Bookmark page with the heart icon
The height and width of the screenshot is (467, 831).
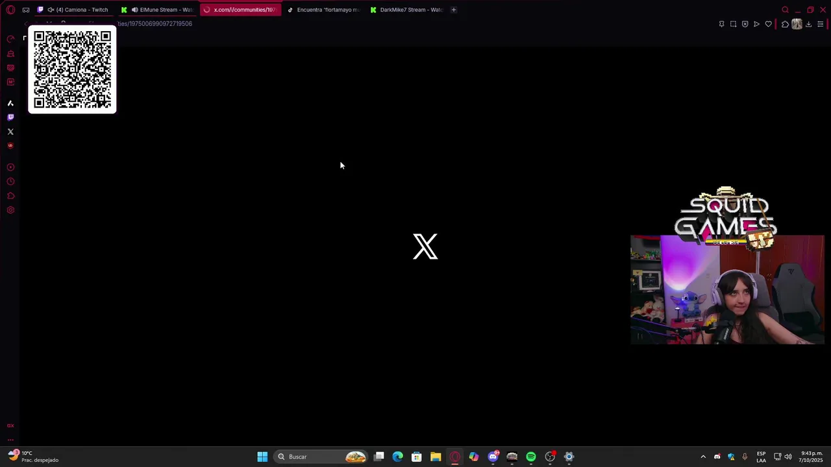pyautogui.click(x=769, y=24)
